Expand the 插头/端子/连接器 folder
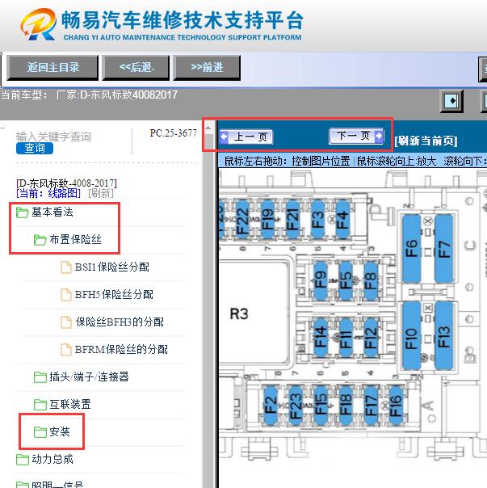This screenshot has width=487, height=488. (89, 377)
